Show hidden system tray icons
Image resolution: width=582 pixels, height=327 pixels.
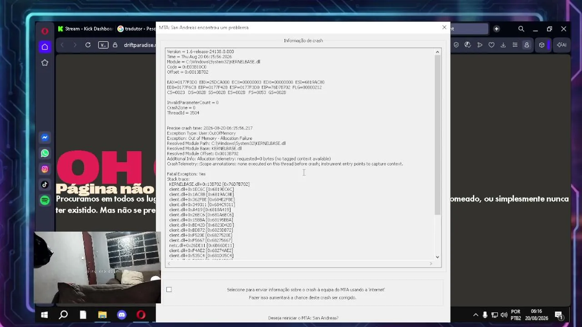pos(476,315)
